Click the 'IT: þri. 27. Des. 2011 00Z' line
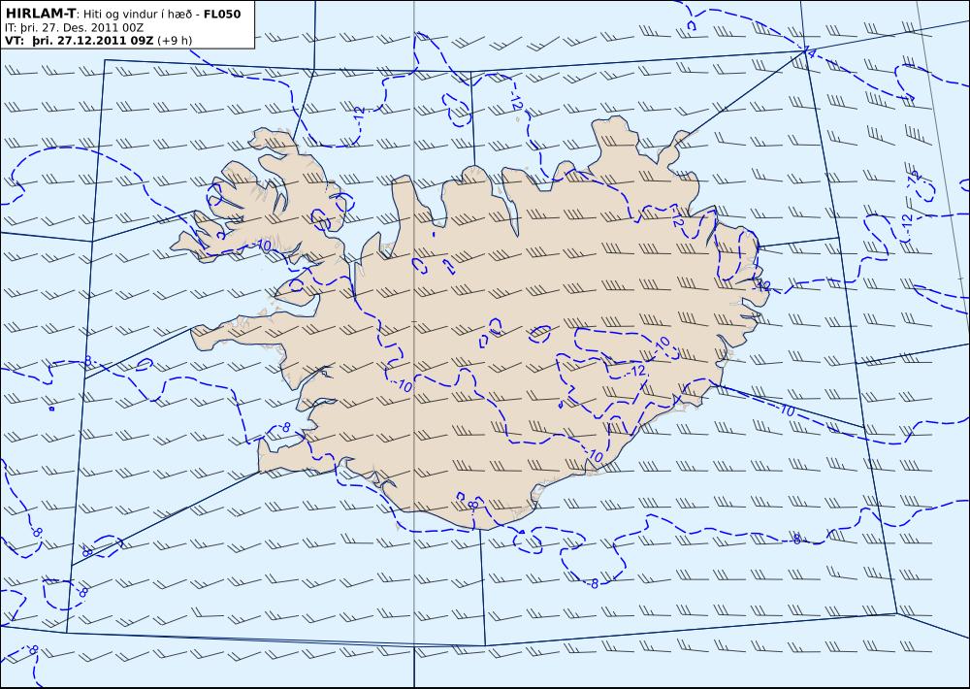The image size is (970, 689). point(75,28)
